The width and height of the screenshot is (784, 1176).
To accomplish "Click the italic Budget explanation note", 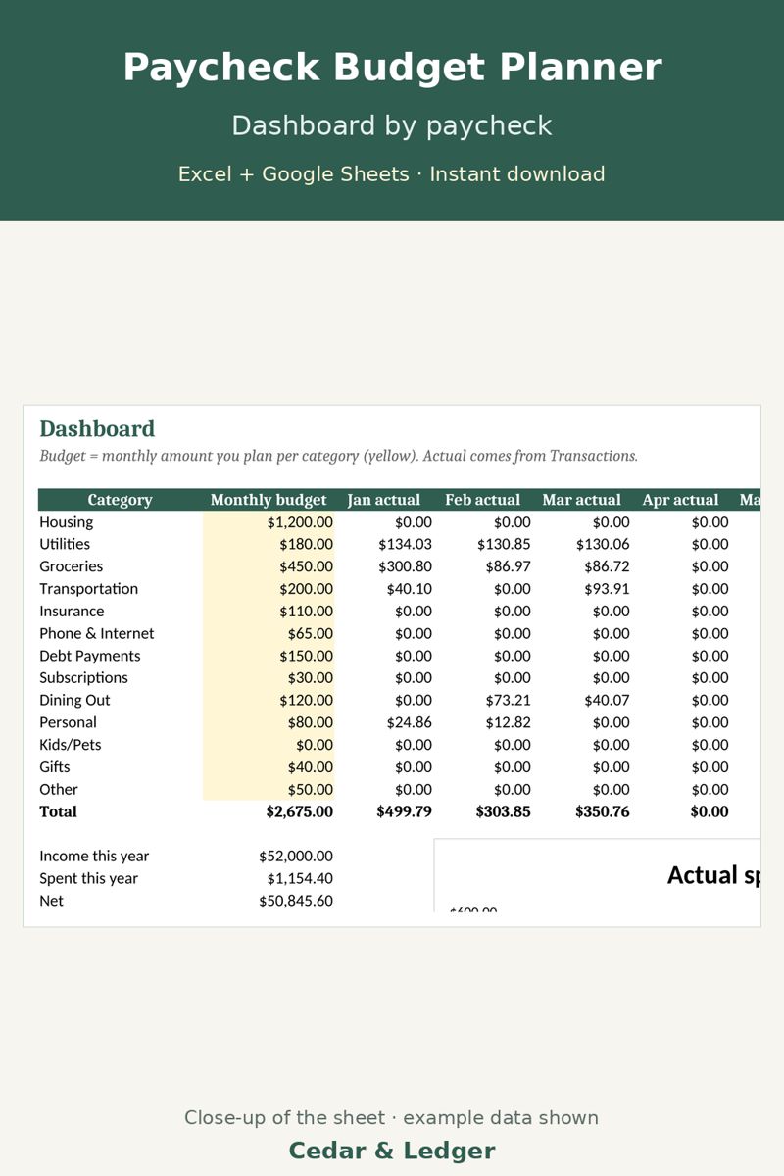I will [x=338, y=456].
